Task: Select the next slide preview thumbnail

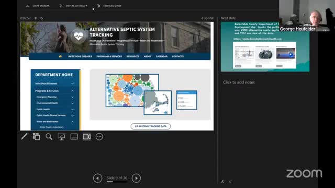Action: (265, 46)
